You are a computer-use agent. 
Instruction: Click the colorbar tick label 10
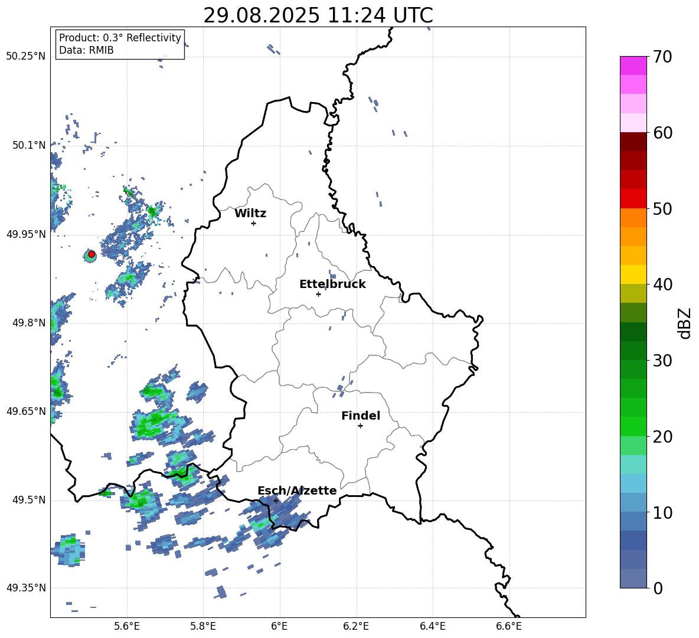coord(663,512)
